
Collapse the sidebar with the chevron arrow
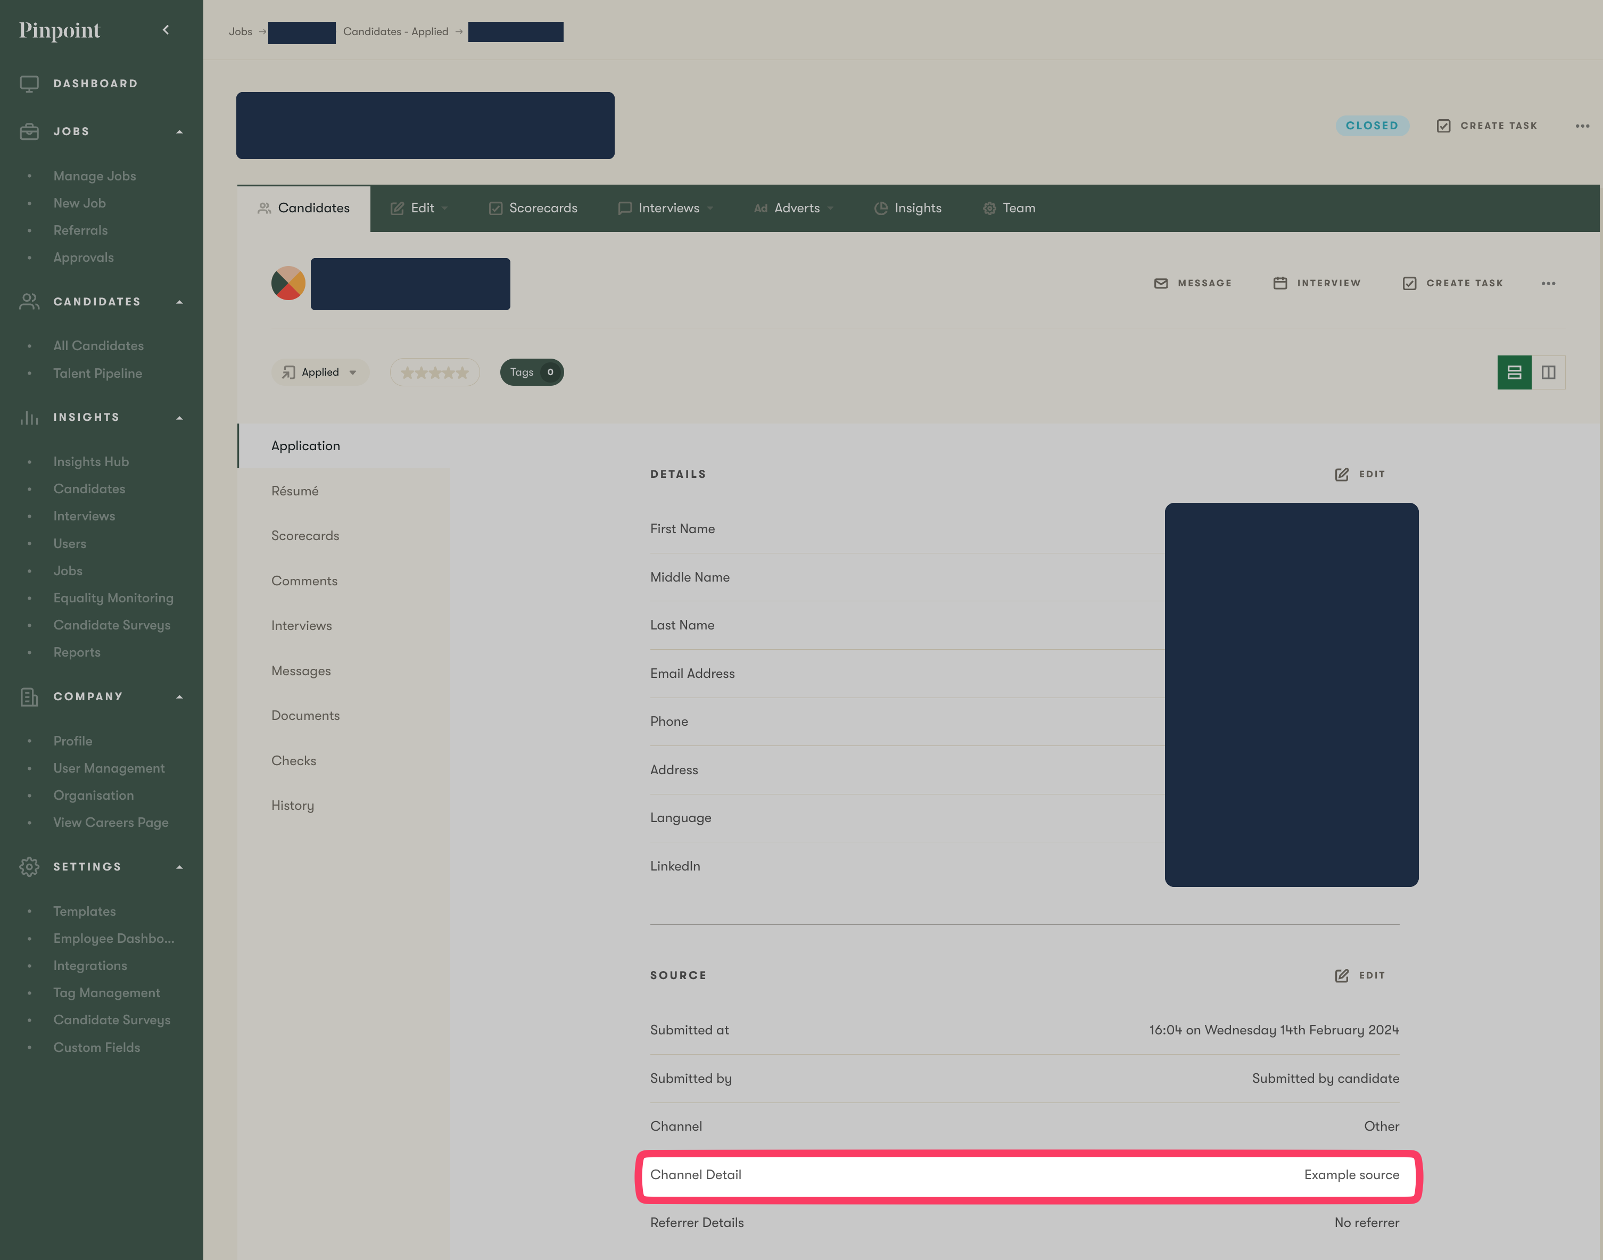(x=165, y=29)
